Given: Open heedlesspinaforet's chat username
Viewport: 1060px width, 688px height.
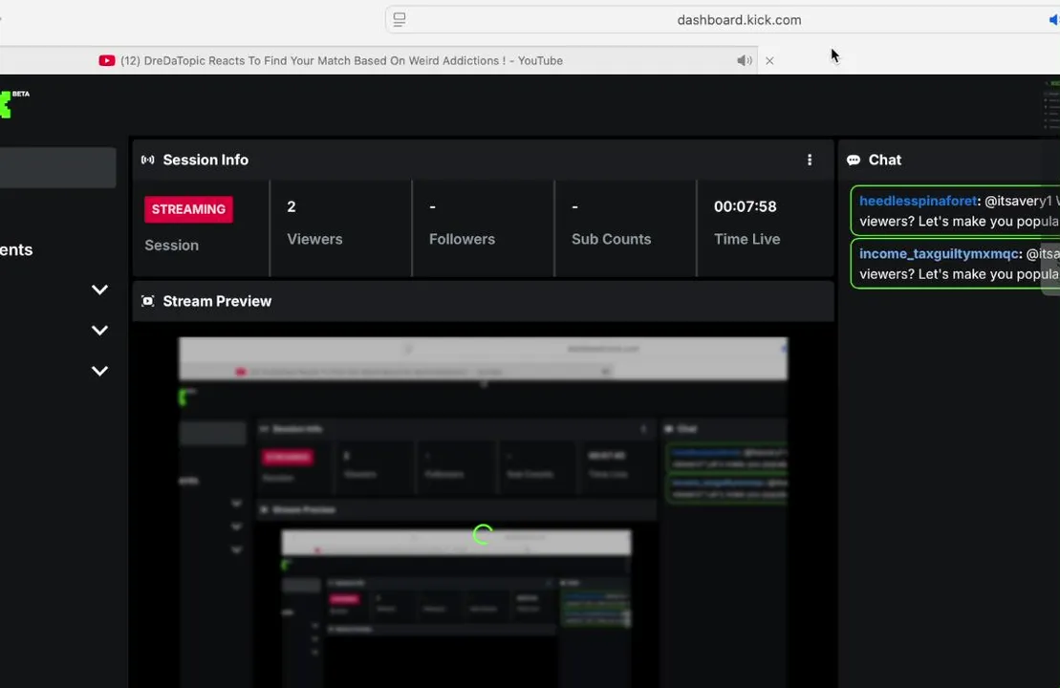Looking at the screenshot, I should 918,201.
